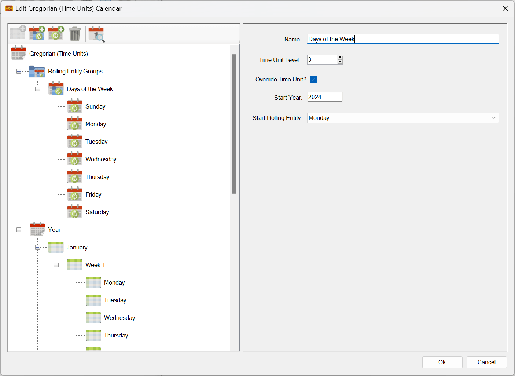Select the Sunday rolling entity icon
Viewport: 515px width, 376px height.
[75, 106]
